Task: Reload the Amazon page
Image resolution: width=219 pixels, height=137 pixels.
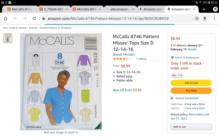Action: (34, 19)
